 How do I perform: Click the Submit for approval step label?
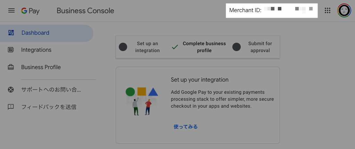(260, 47)
